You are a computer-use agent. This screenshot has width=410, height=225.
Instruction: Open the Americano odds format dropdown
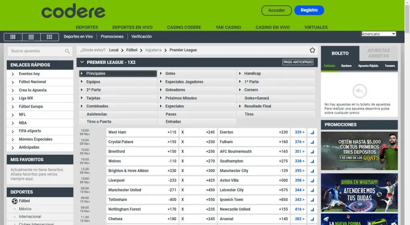pyautogui.click(x=378, y=34)
